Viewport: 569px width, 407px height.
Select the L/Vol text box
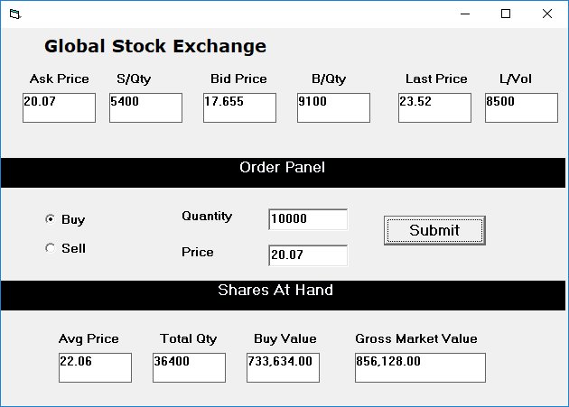[x=521, y=107]
